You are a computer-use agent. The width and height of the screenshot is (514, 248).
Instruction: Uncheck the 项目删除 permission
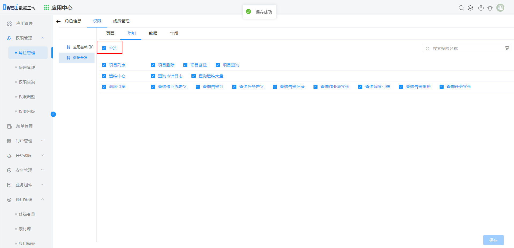pyautogui.click(x=153, y=65)
